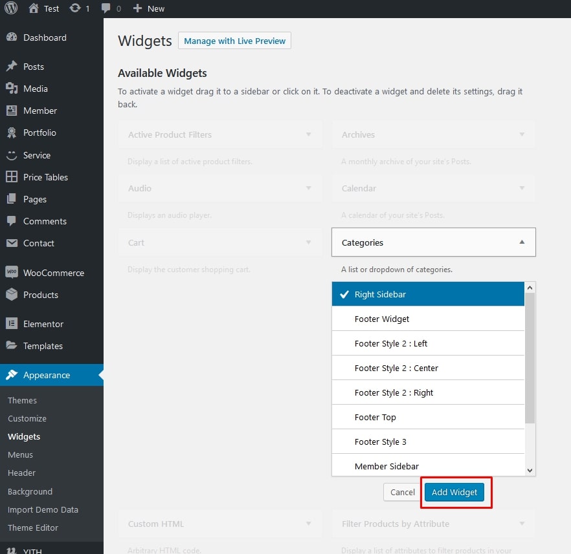Image resolution: width=571 pixels, height=554 pixels.
Task: Choose Footer Widget from sidebar list
Action: tap(428, 319)
